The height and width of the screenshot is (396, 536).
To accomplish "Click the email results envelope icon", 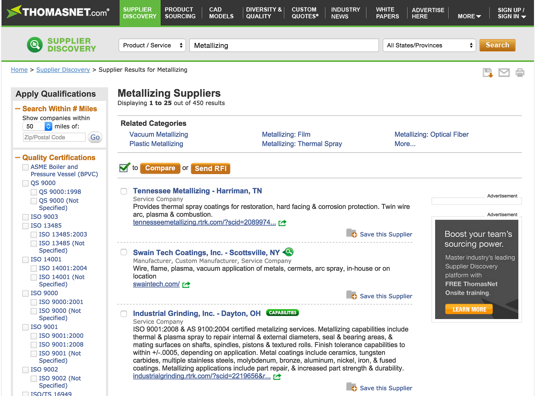I will (504, 72).
